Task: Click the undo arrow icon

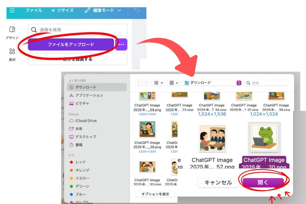Action: 137,10
